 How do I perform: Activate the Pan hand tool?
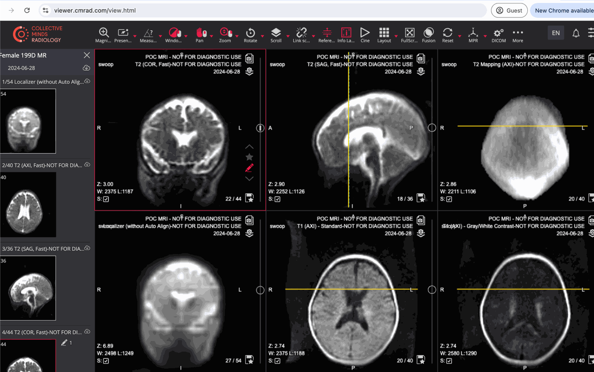[x=200, y=35]
